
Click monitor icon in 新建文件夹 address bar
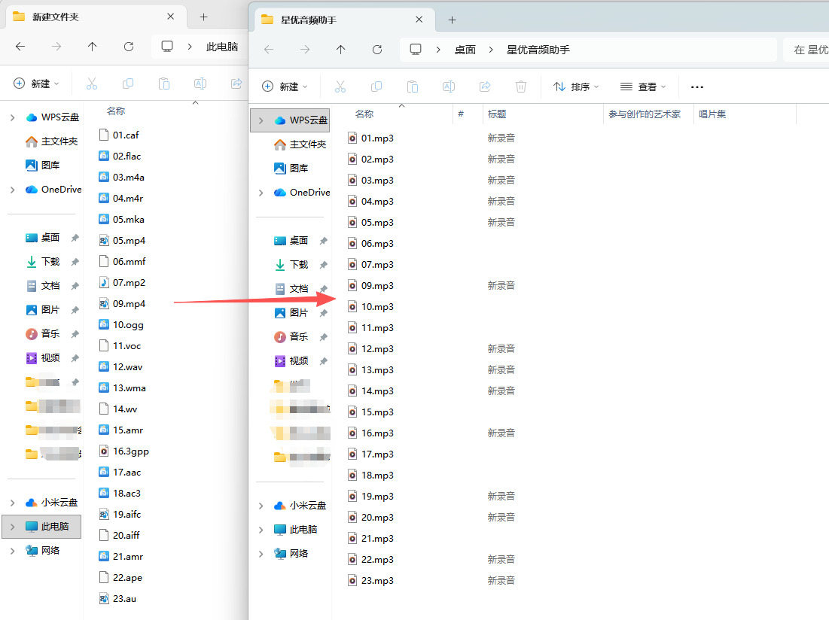coord(167,47)
